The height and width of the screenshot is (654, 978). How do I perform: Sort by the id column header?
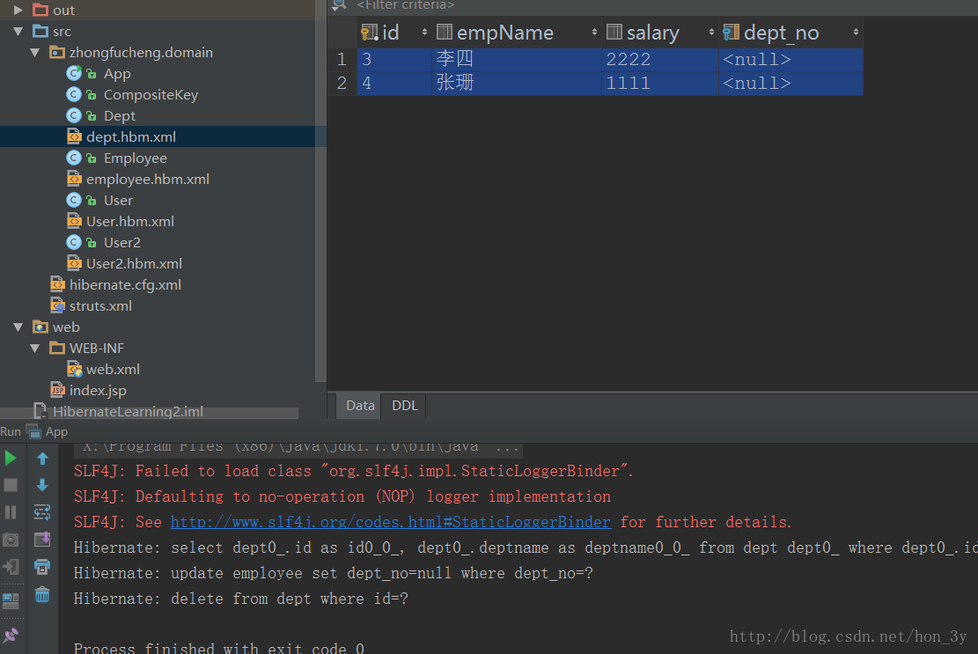[x=394, y=33]
